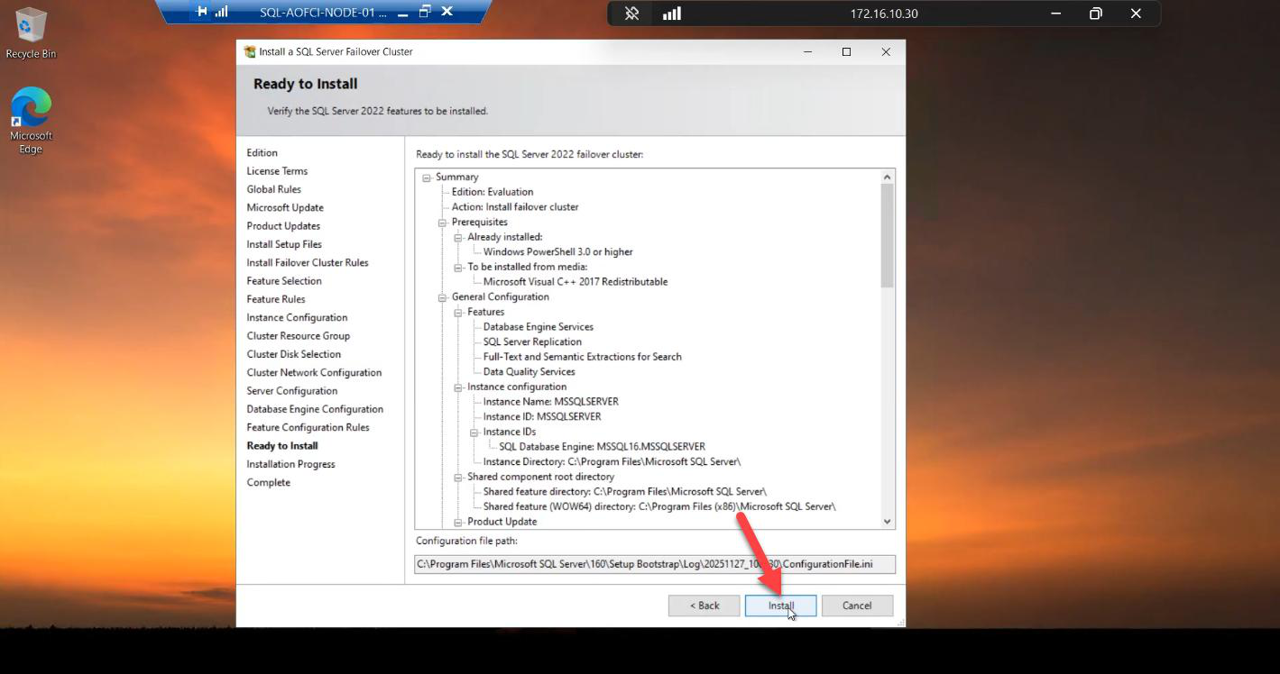1280x674 pixels.
Task: Maximize the Install a SQL Server Failover Cluster window
Action: (x=846, y=52)
